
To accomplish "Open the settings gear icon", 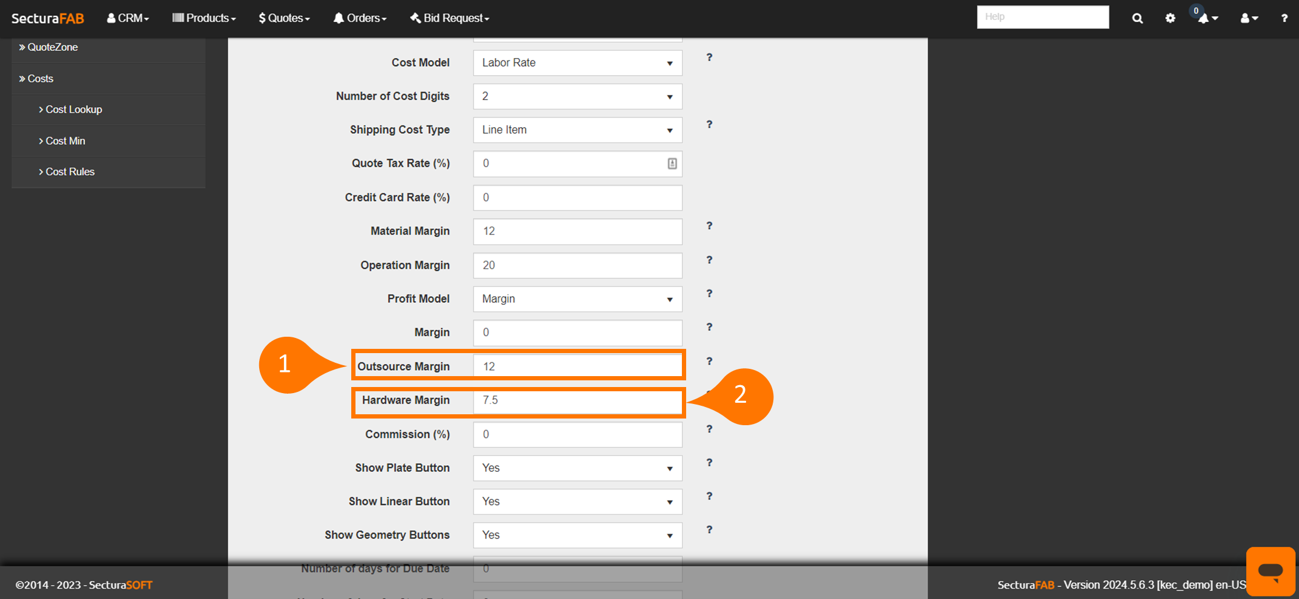I will click(1170, 18).
